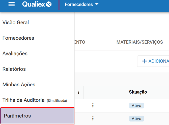Screen dimensions: 169x125
Task: Click the plus icon beside ADICIONAR
Action: point(145,61)
